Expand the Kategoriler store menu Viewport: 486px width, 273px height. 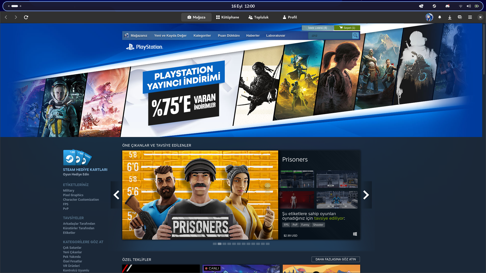[x=202, y=36]
